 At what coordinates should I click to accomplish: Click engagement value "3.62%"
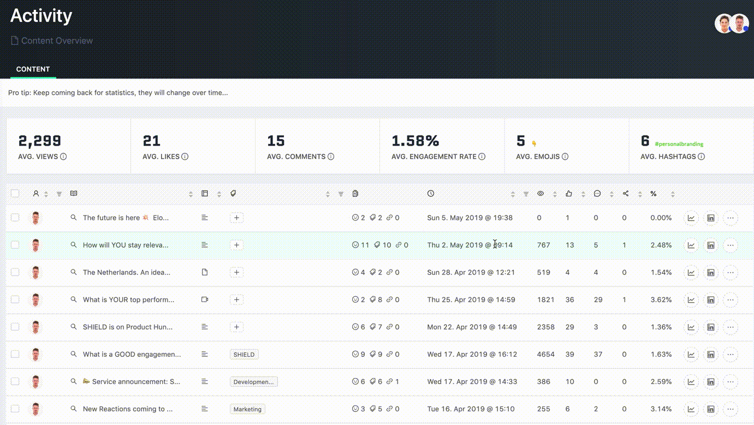[x=661, y=300]
